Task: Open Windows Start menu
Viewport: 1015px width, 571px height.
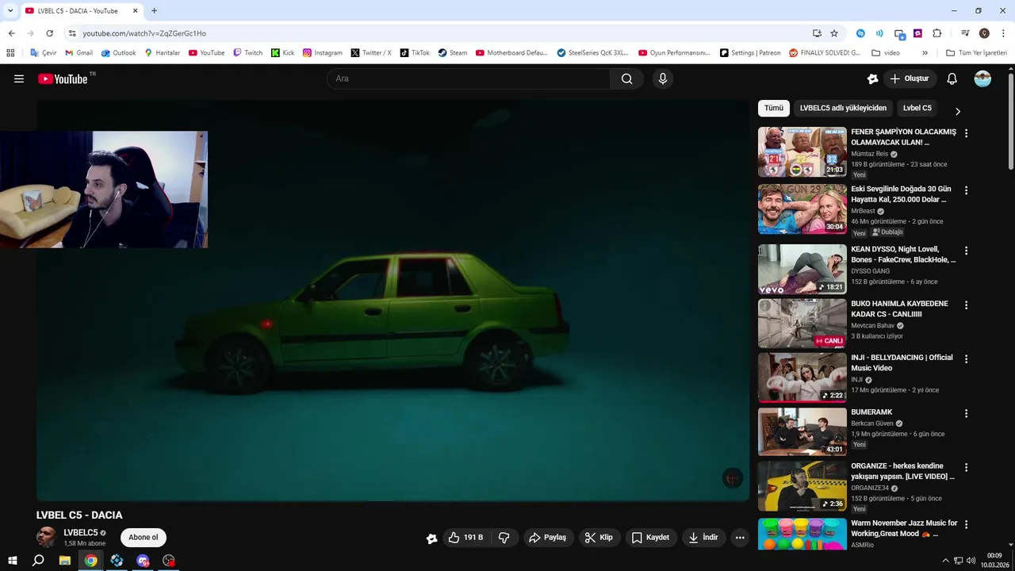Action: (x=12, y=561)
